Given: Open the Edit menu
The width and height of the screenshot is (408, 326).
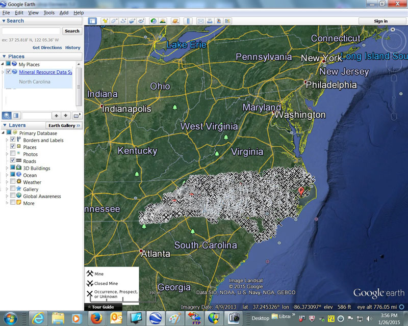Looking at the screenshot, I should click(x=19, y=13).
